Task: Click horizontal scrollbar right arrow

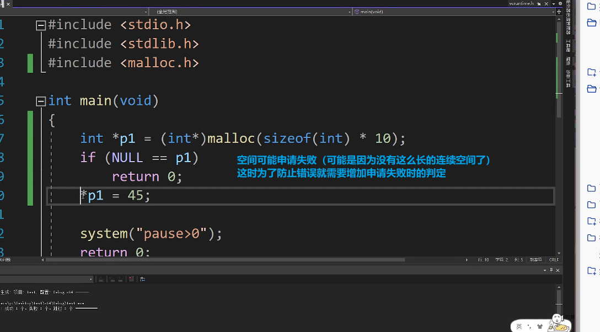Action: (467, 260)
